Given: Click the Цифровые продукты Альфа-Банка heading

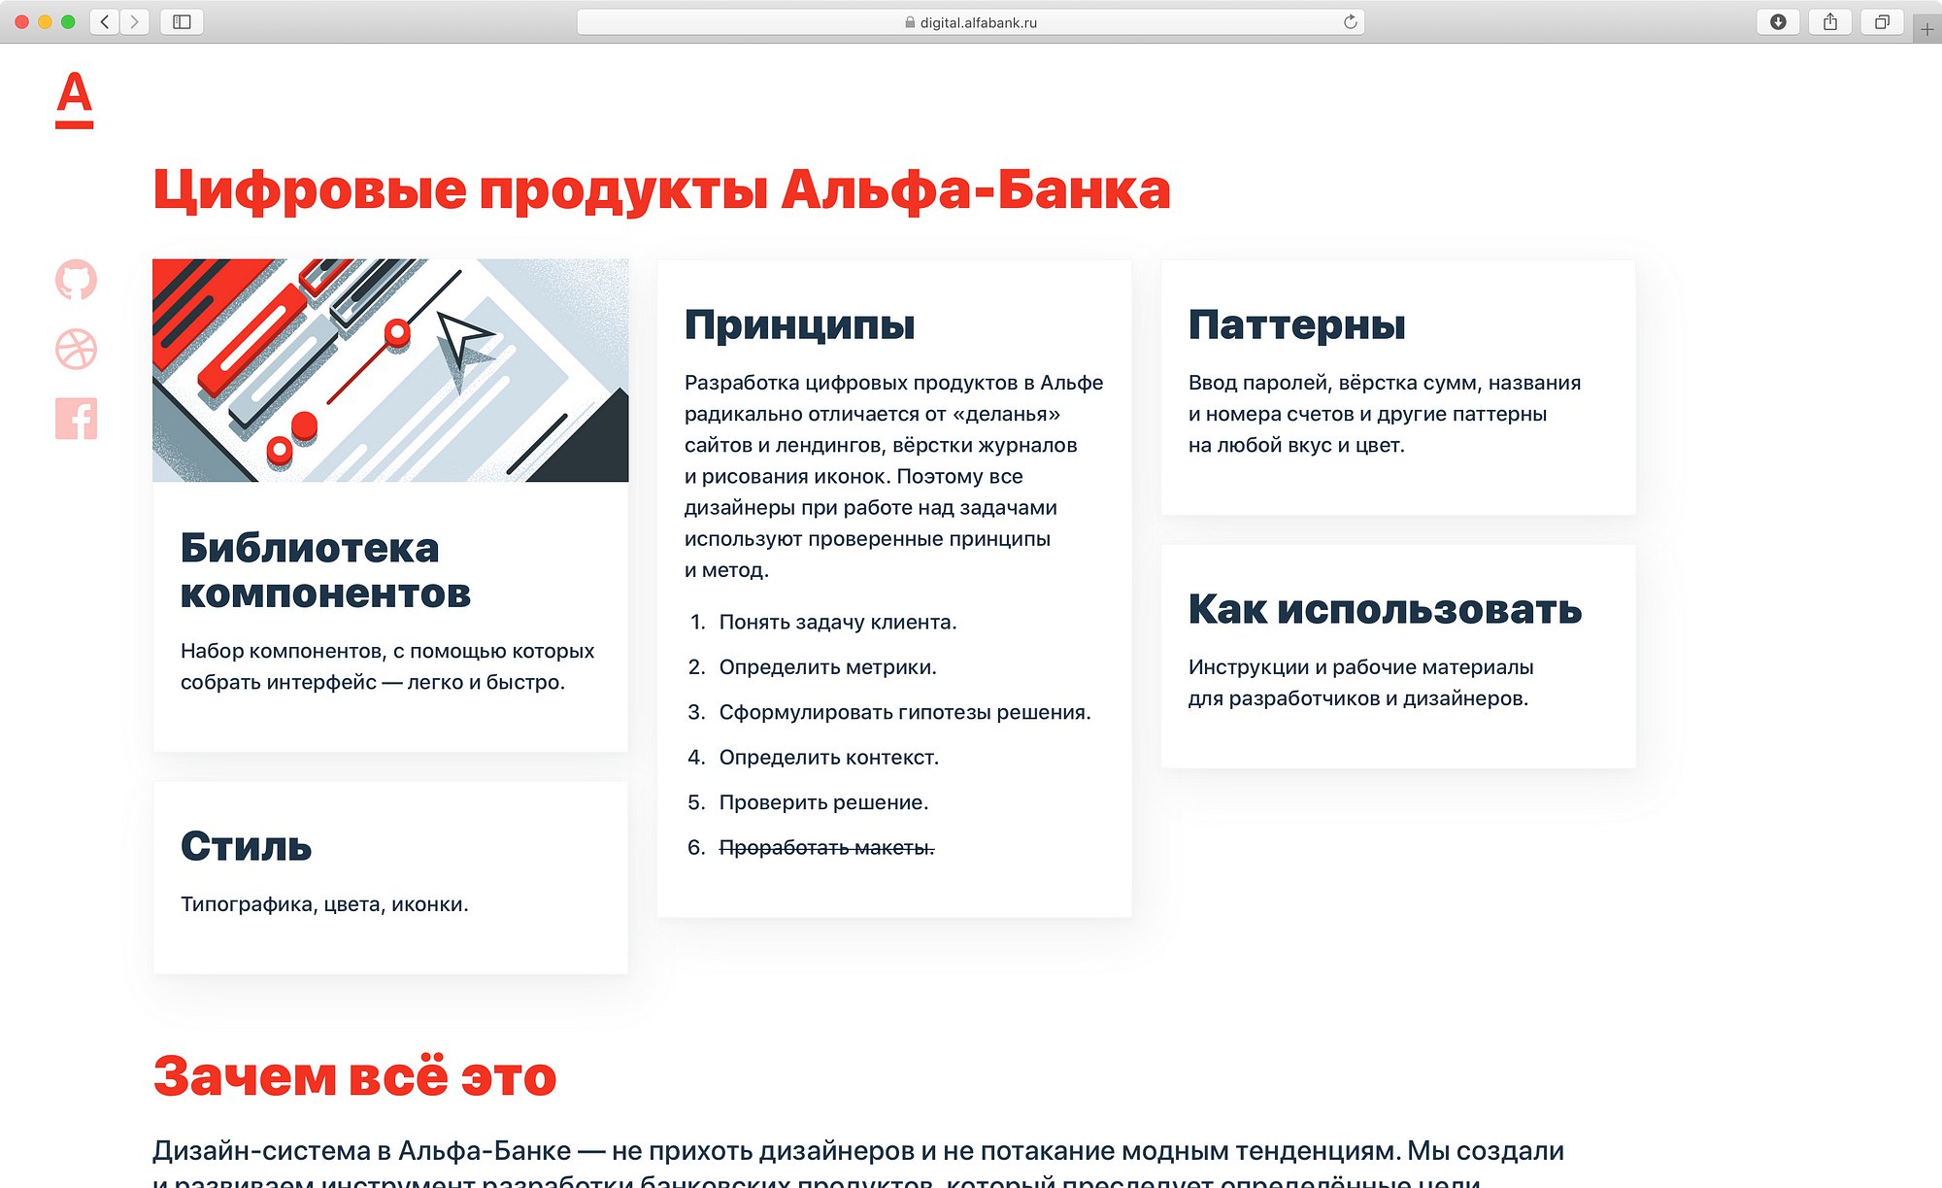Looking at the screenshot, I should 661,189.
